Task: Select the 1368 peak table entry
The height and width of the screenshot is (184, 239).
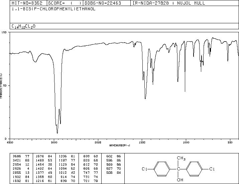Action: point(44,177)
